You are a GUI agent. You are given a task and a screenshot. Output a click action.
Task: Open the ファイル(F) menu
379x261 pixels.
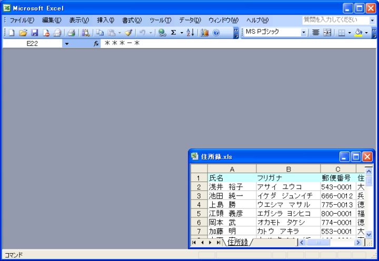tap(22, 20)
